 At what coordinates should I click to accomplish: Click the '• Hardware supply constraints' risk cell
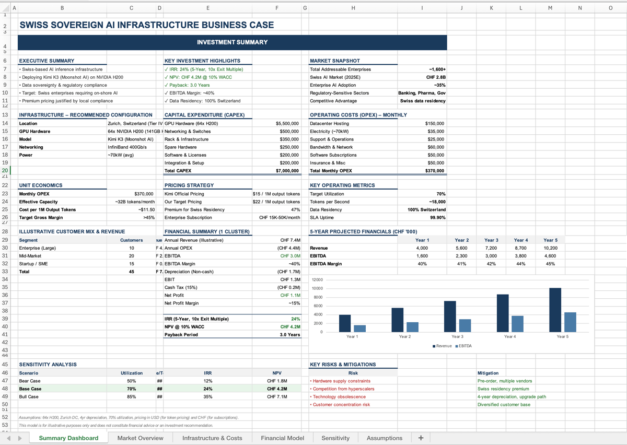click(x=353, y=381)
